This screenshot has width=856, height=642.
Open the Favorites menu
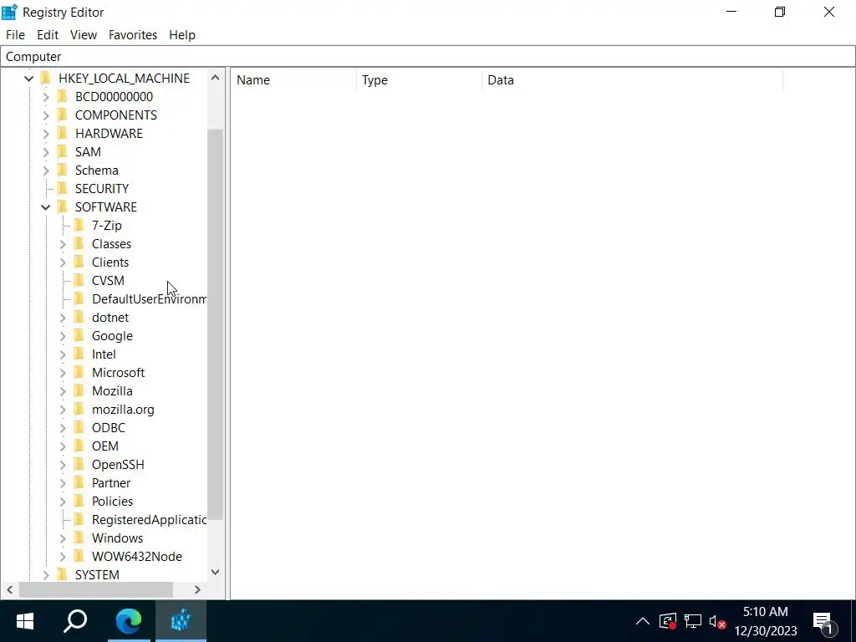click(x=133, y=35)
